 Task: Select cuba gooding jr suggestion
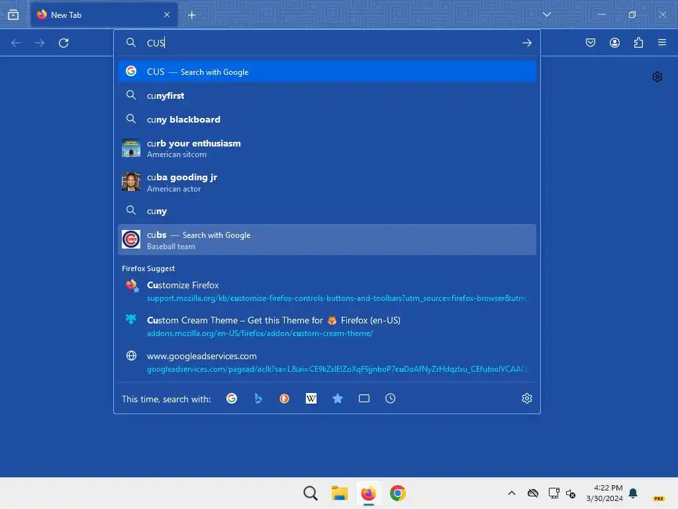[327, 183]
